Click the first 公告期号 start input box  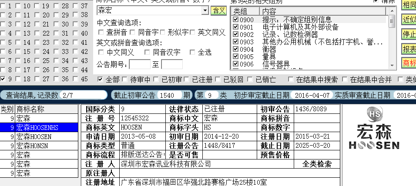click(x=140, y=64)
